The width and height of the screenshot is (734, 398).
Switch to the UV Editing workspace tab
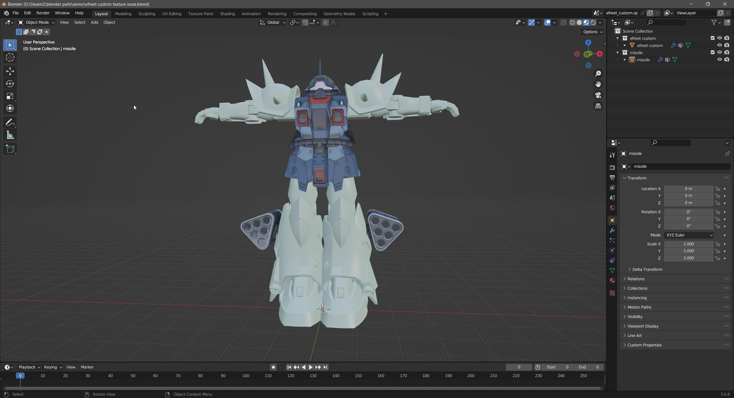point(172,14)
